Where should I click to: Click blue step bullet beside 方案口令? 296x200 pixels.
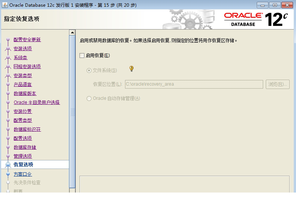8,174
